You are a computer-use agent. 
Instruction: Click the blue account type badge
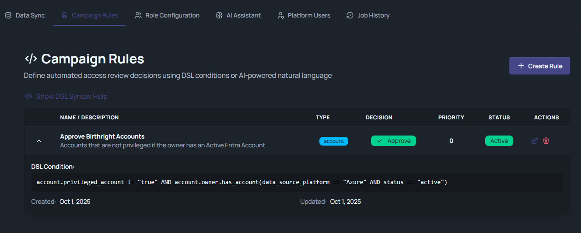click(333, 141)
